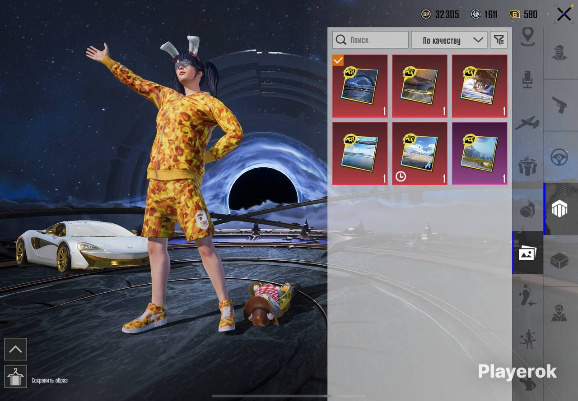Close the inventory with the X
The image size is (578, 401).
(x=564, y=14)
